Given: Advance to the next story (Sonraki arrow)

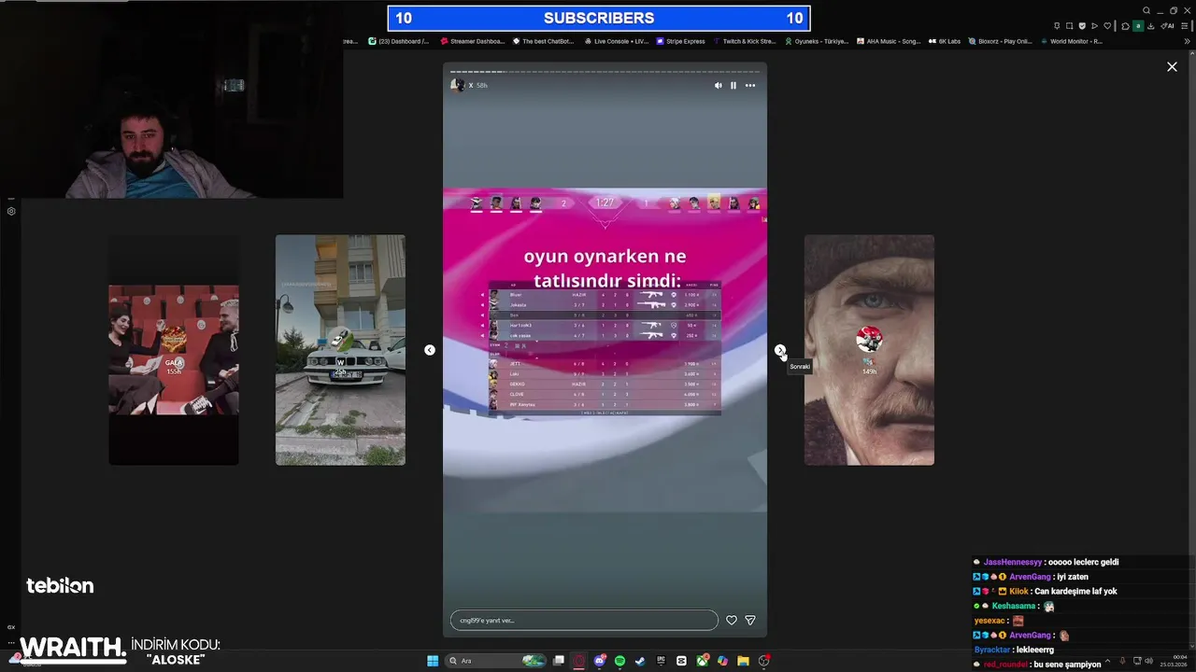Looking at the screenshot, I should coord(780,350).
